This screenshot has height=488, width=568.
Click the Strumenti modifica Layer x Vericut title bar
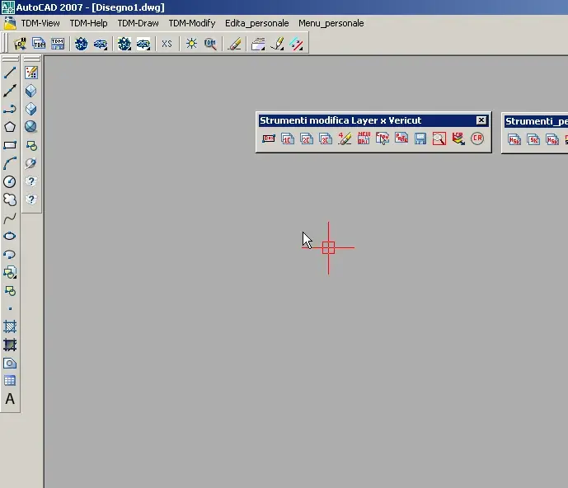tap(373, 120)
